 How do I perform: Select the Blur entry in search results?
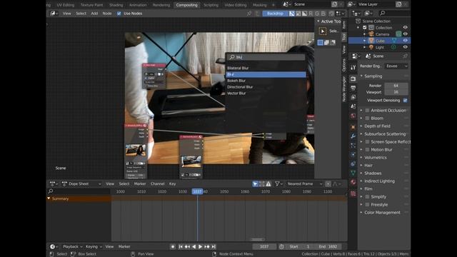[266, 74]
